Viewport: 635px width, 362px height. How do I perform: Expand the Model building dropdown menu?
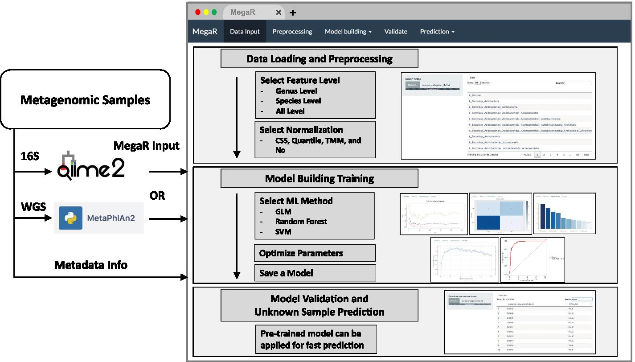click(x=348, y=32)
